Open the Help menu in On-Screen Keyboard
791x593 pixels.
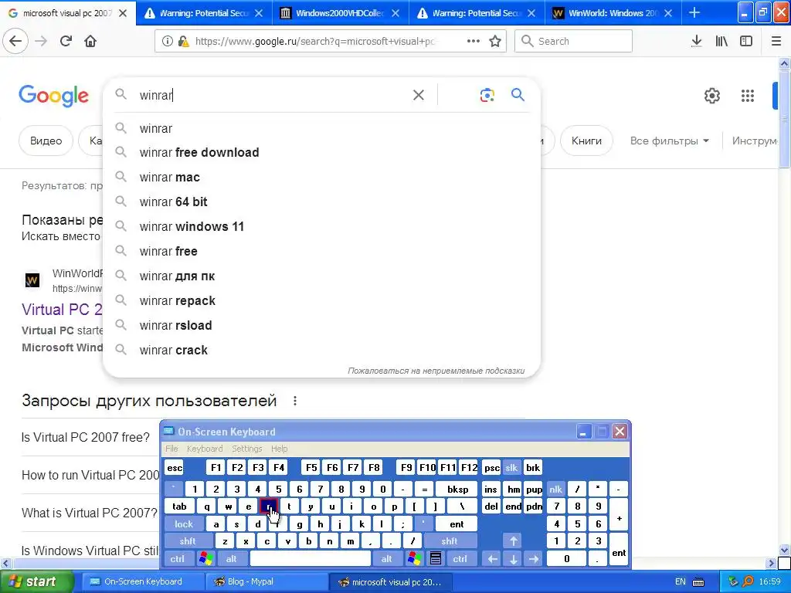[x=279, y=449]
